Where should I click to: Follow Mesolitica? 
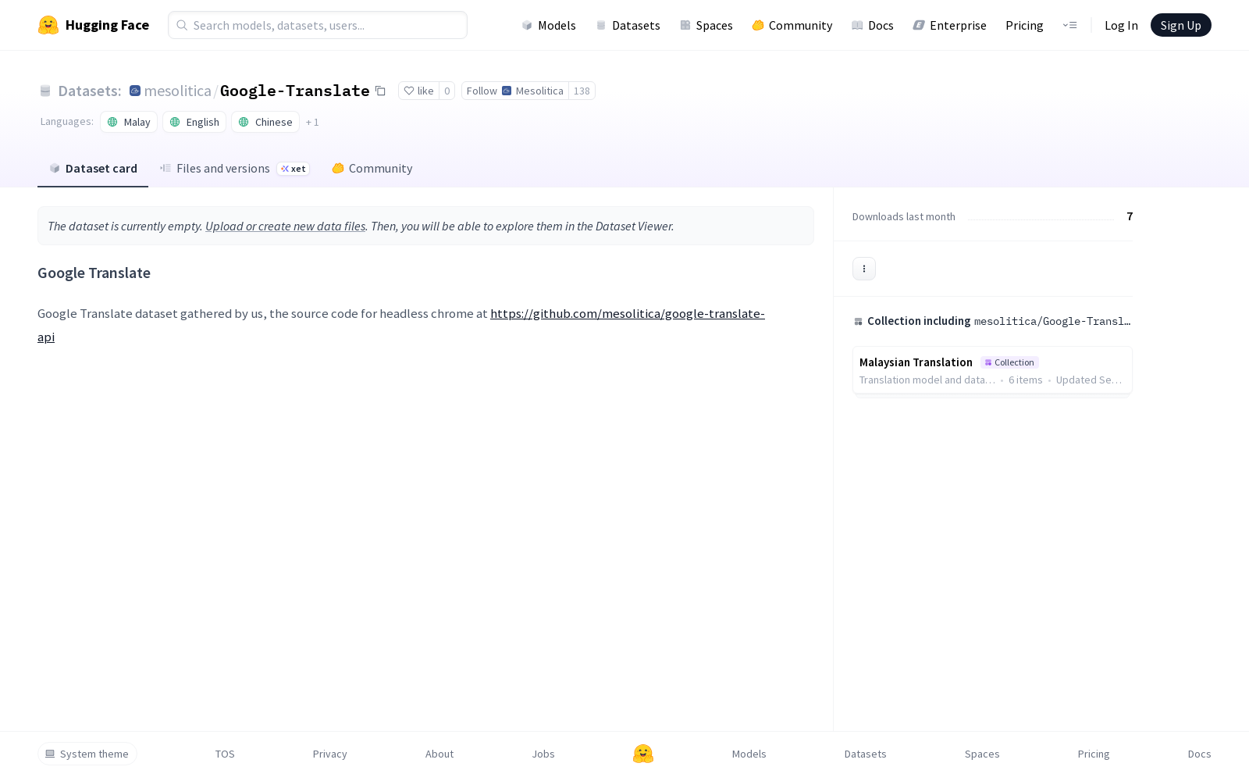[x=515, y=91]
